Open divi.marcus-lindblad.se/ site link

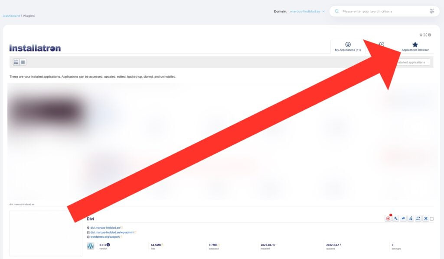point(105,227)
